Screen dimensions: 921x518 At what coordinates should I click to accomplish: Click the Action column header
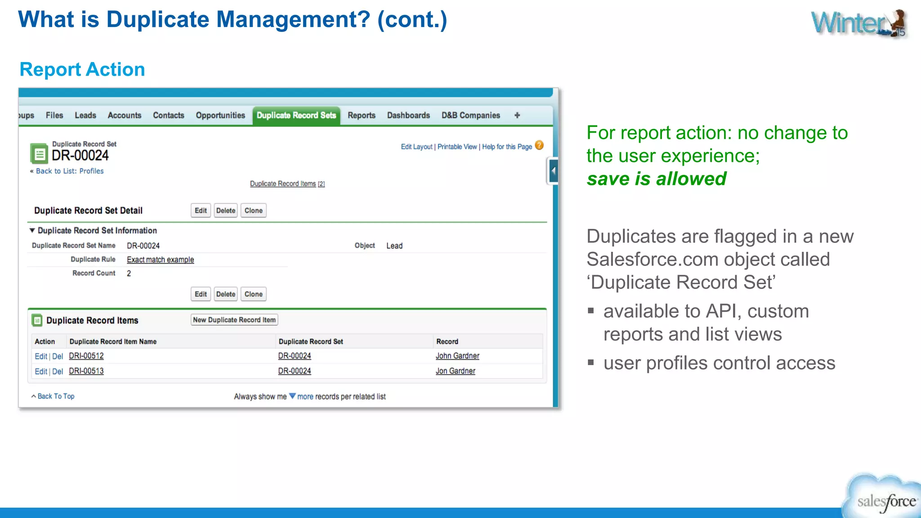coord(45,342)
